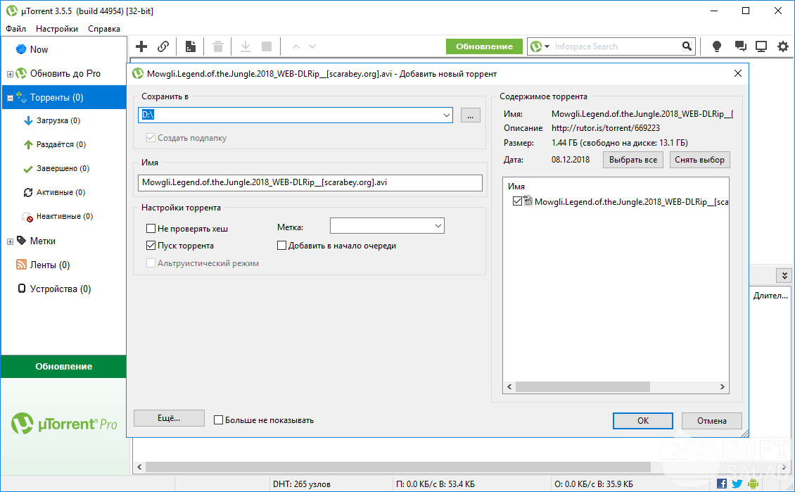
Task: Click the double-chevron collapse button in right panel
Action: 784,275
